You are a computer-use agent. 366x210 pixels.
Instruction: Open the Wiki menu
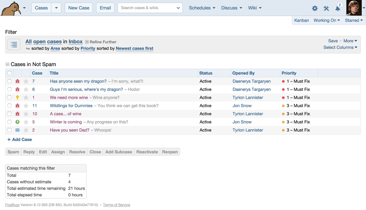255,8
